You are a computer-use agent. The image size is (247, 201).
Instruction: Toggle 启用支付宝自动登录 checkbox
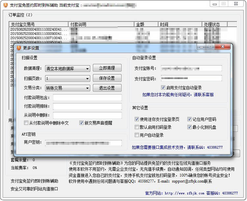point(163,88)
